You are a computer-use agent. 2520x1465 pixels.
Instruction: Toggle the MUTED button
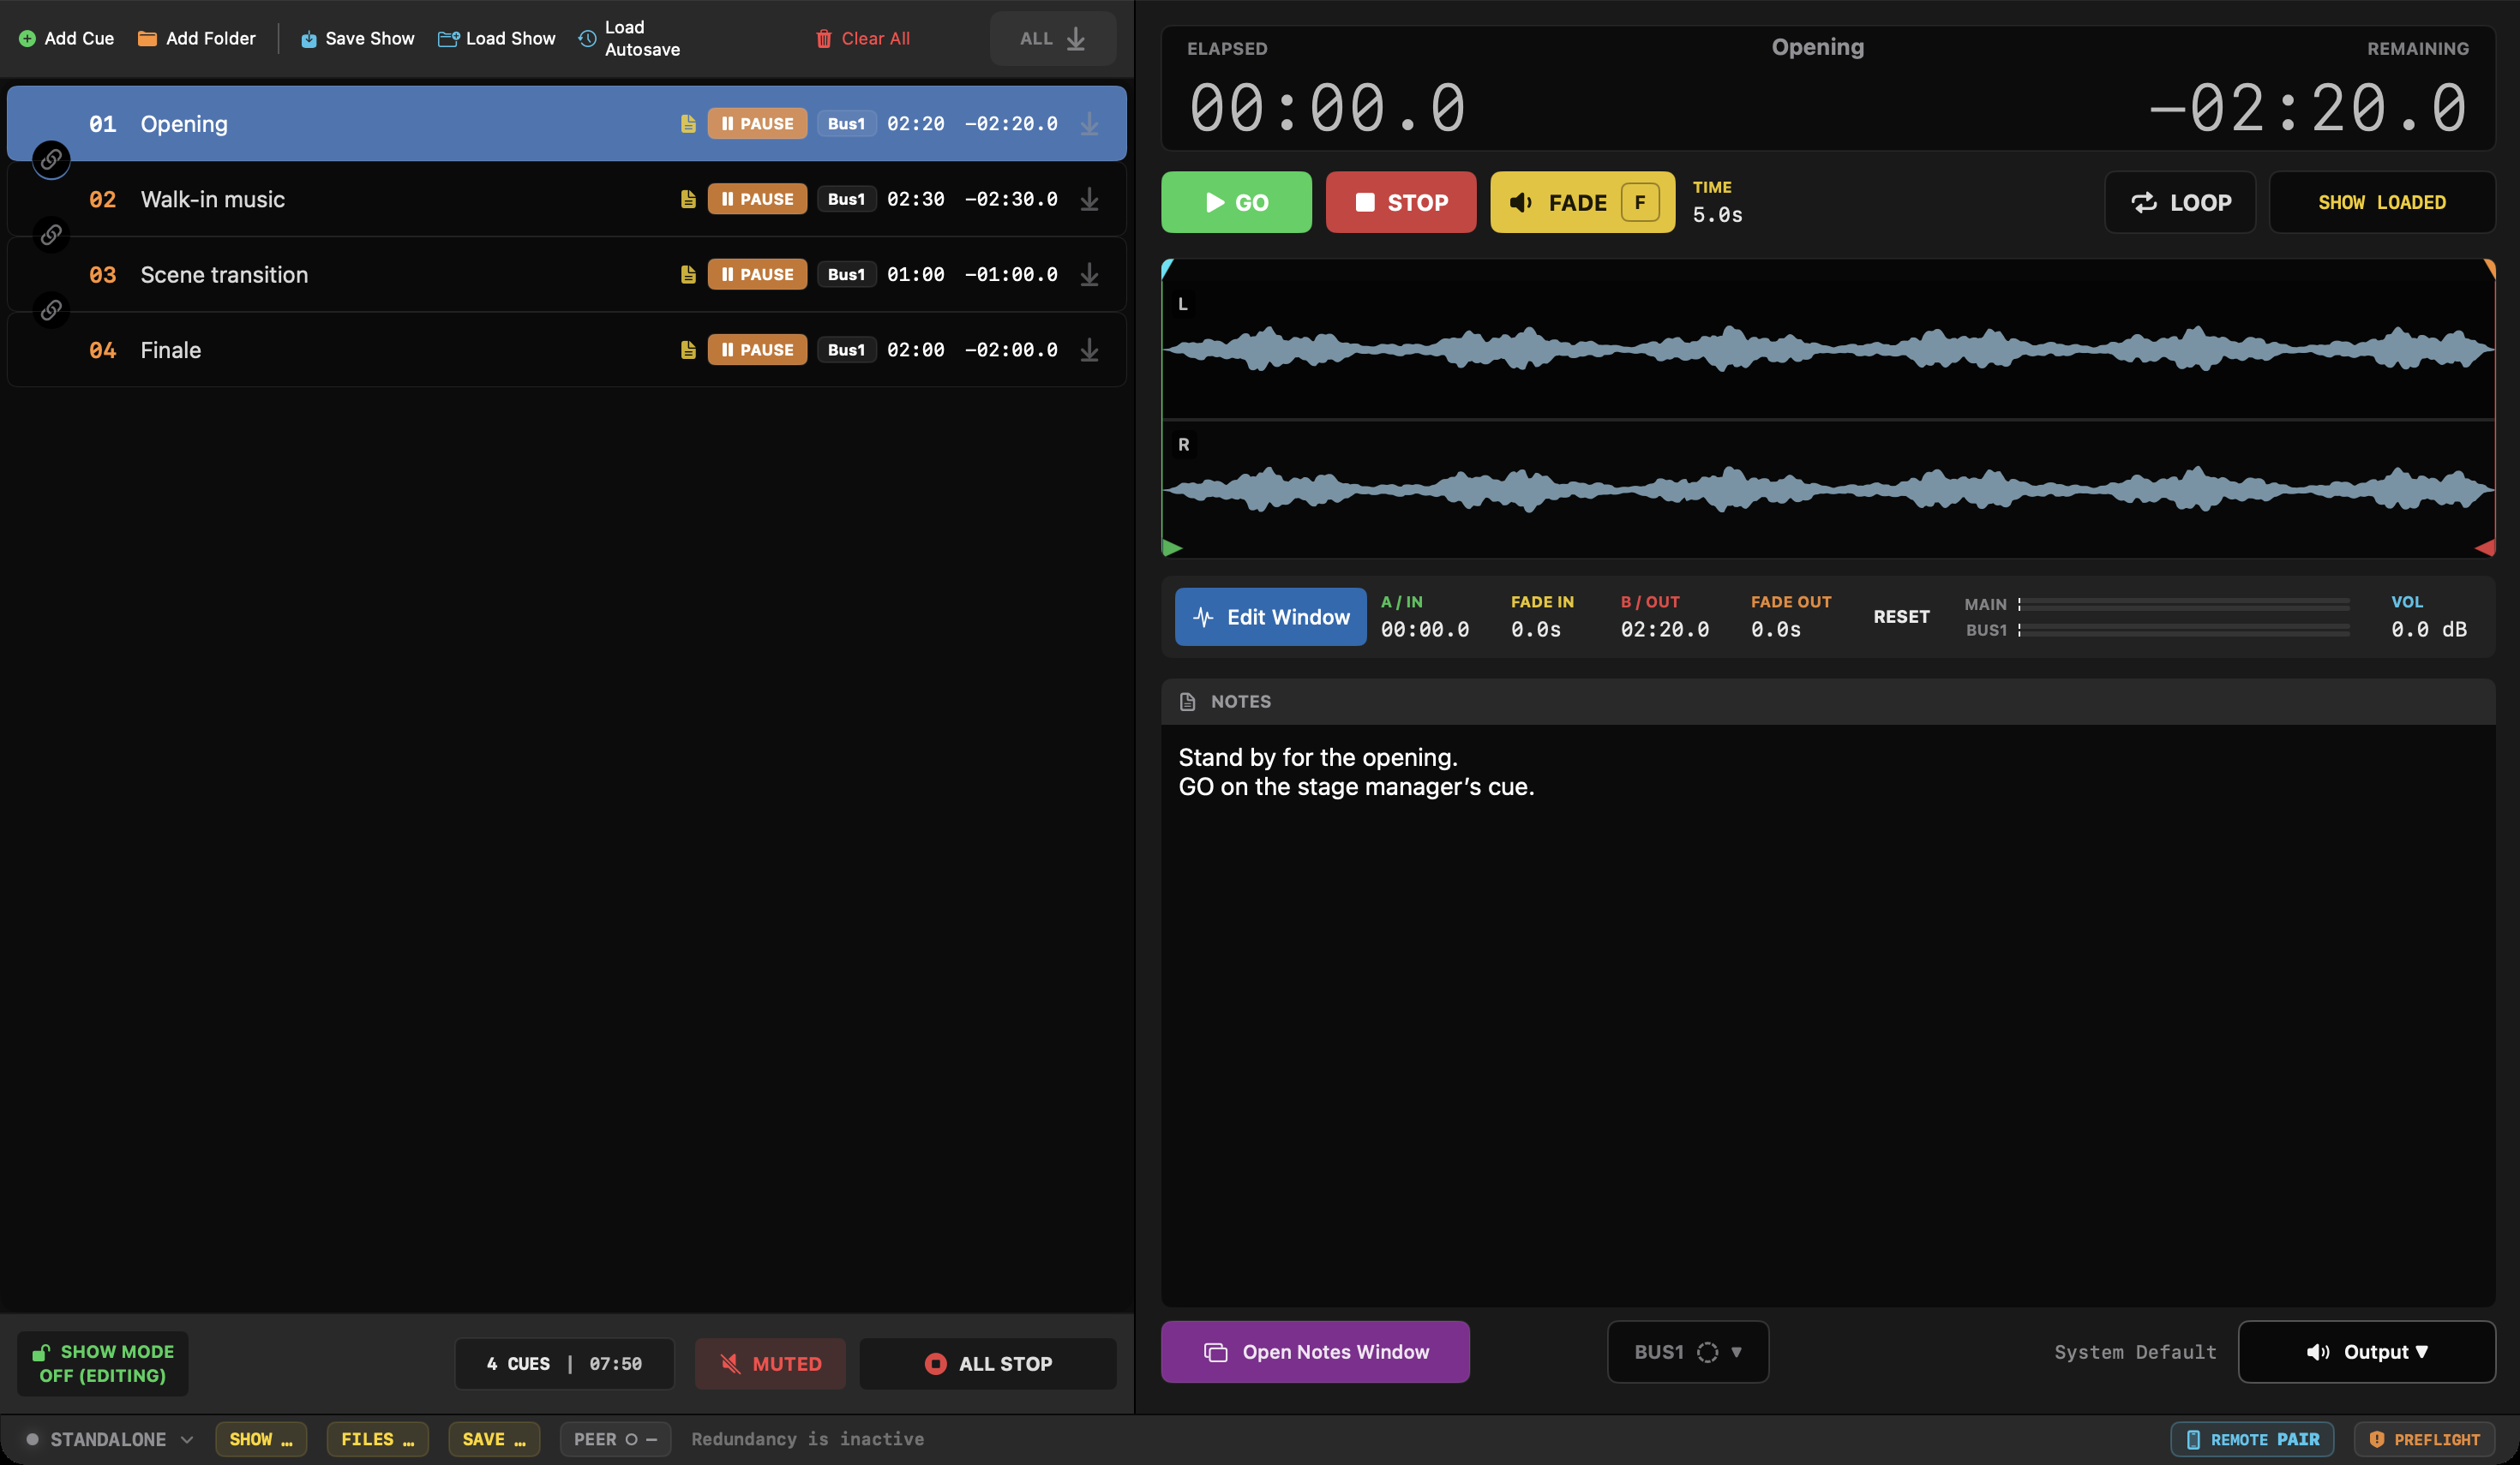(x=770, y=1363)
